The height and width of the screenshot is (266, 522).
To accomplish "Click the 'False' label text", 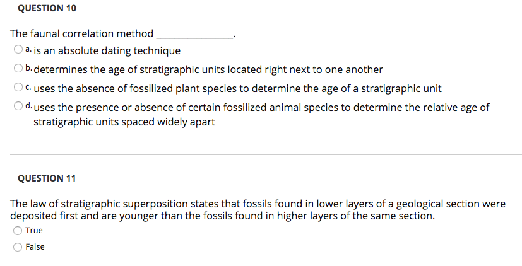I will [35, 246].
